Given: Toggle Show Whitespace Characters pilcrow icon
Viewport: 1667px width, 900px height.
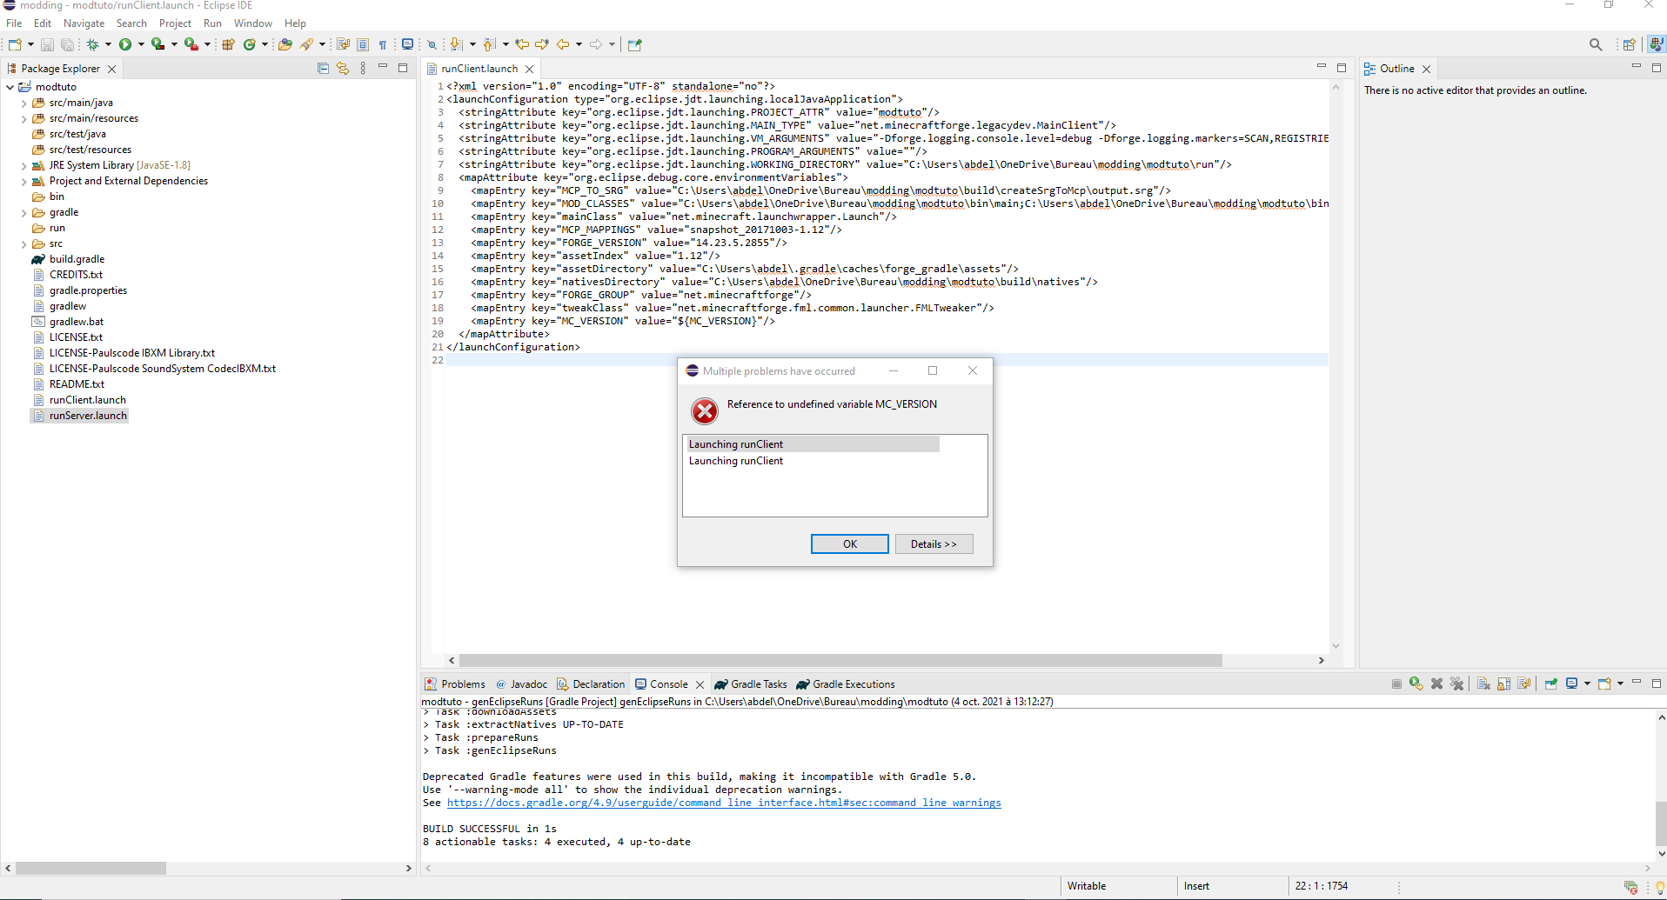Looking at the screenshot, I should point(383,44).
